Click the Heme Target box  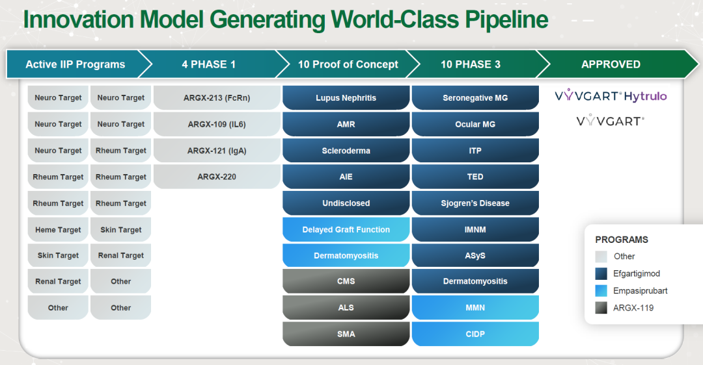coord(59,229)
